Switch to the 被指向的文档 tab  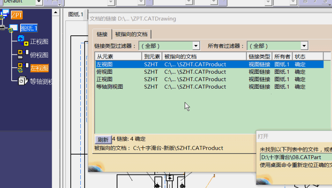click(131, 34)
